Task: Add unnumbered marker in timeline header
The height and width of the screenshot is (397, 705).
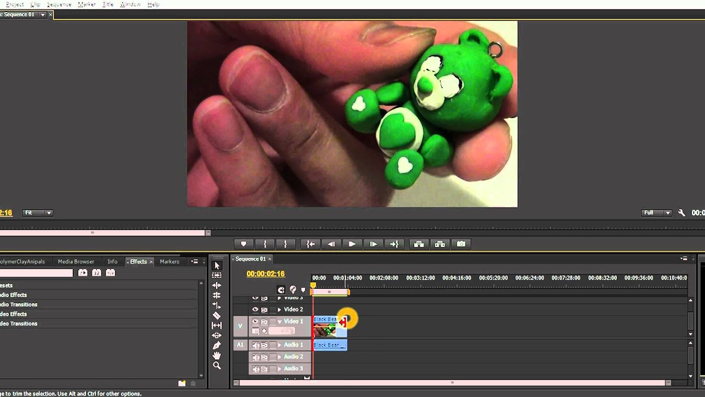Action: click(303, 290)
